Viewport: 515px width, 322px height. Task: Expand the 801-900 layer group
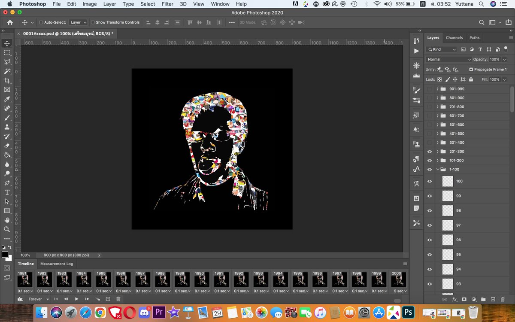tap(437, 98)
